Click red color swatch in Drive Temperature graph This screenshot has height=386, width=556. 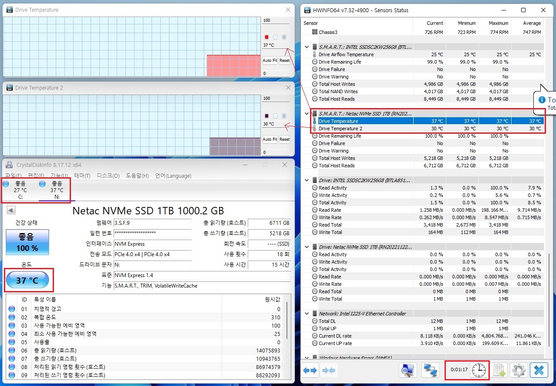266,37
